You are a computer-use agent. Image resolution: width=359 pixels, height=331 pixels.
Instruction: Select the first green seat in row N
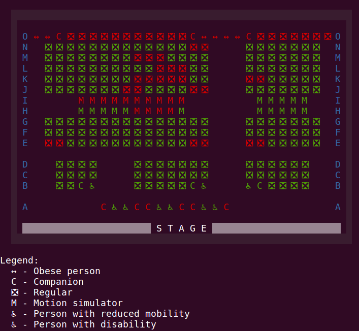click(48, 47)
